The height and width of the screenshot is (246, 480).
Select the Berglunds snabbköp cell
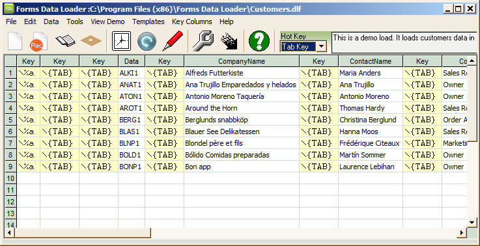click(242, 120)
